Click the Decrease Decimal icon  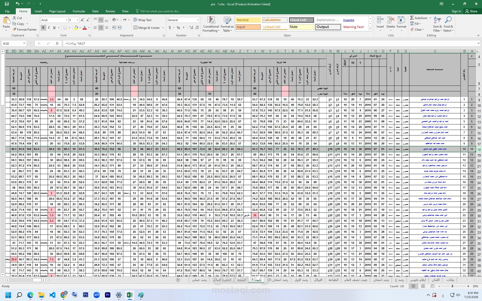[x=197, y=28]
